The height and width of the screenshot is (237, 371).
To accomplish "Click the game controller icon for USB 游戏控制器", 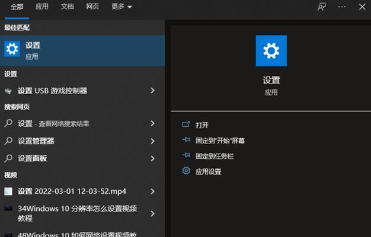I will [8, 91].
